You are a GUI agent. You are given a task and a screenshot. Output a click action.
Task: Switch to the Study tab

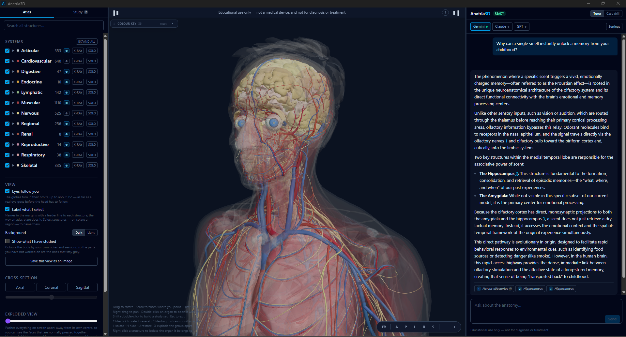(x=80, y=12)
